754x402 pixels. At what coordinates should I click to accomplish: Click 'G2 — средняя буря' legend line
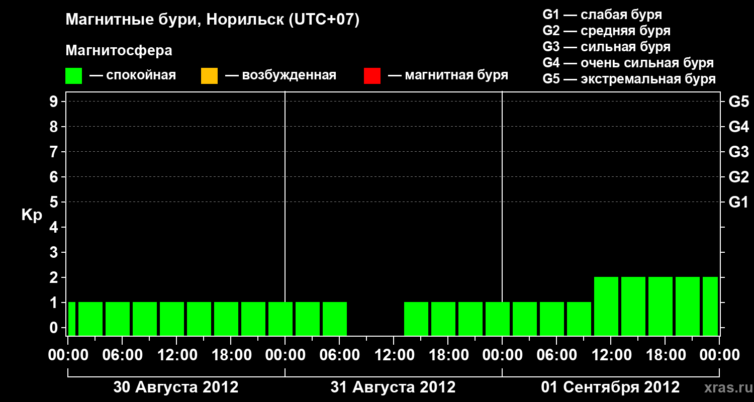[606, 31]
